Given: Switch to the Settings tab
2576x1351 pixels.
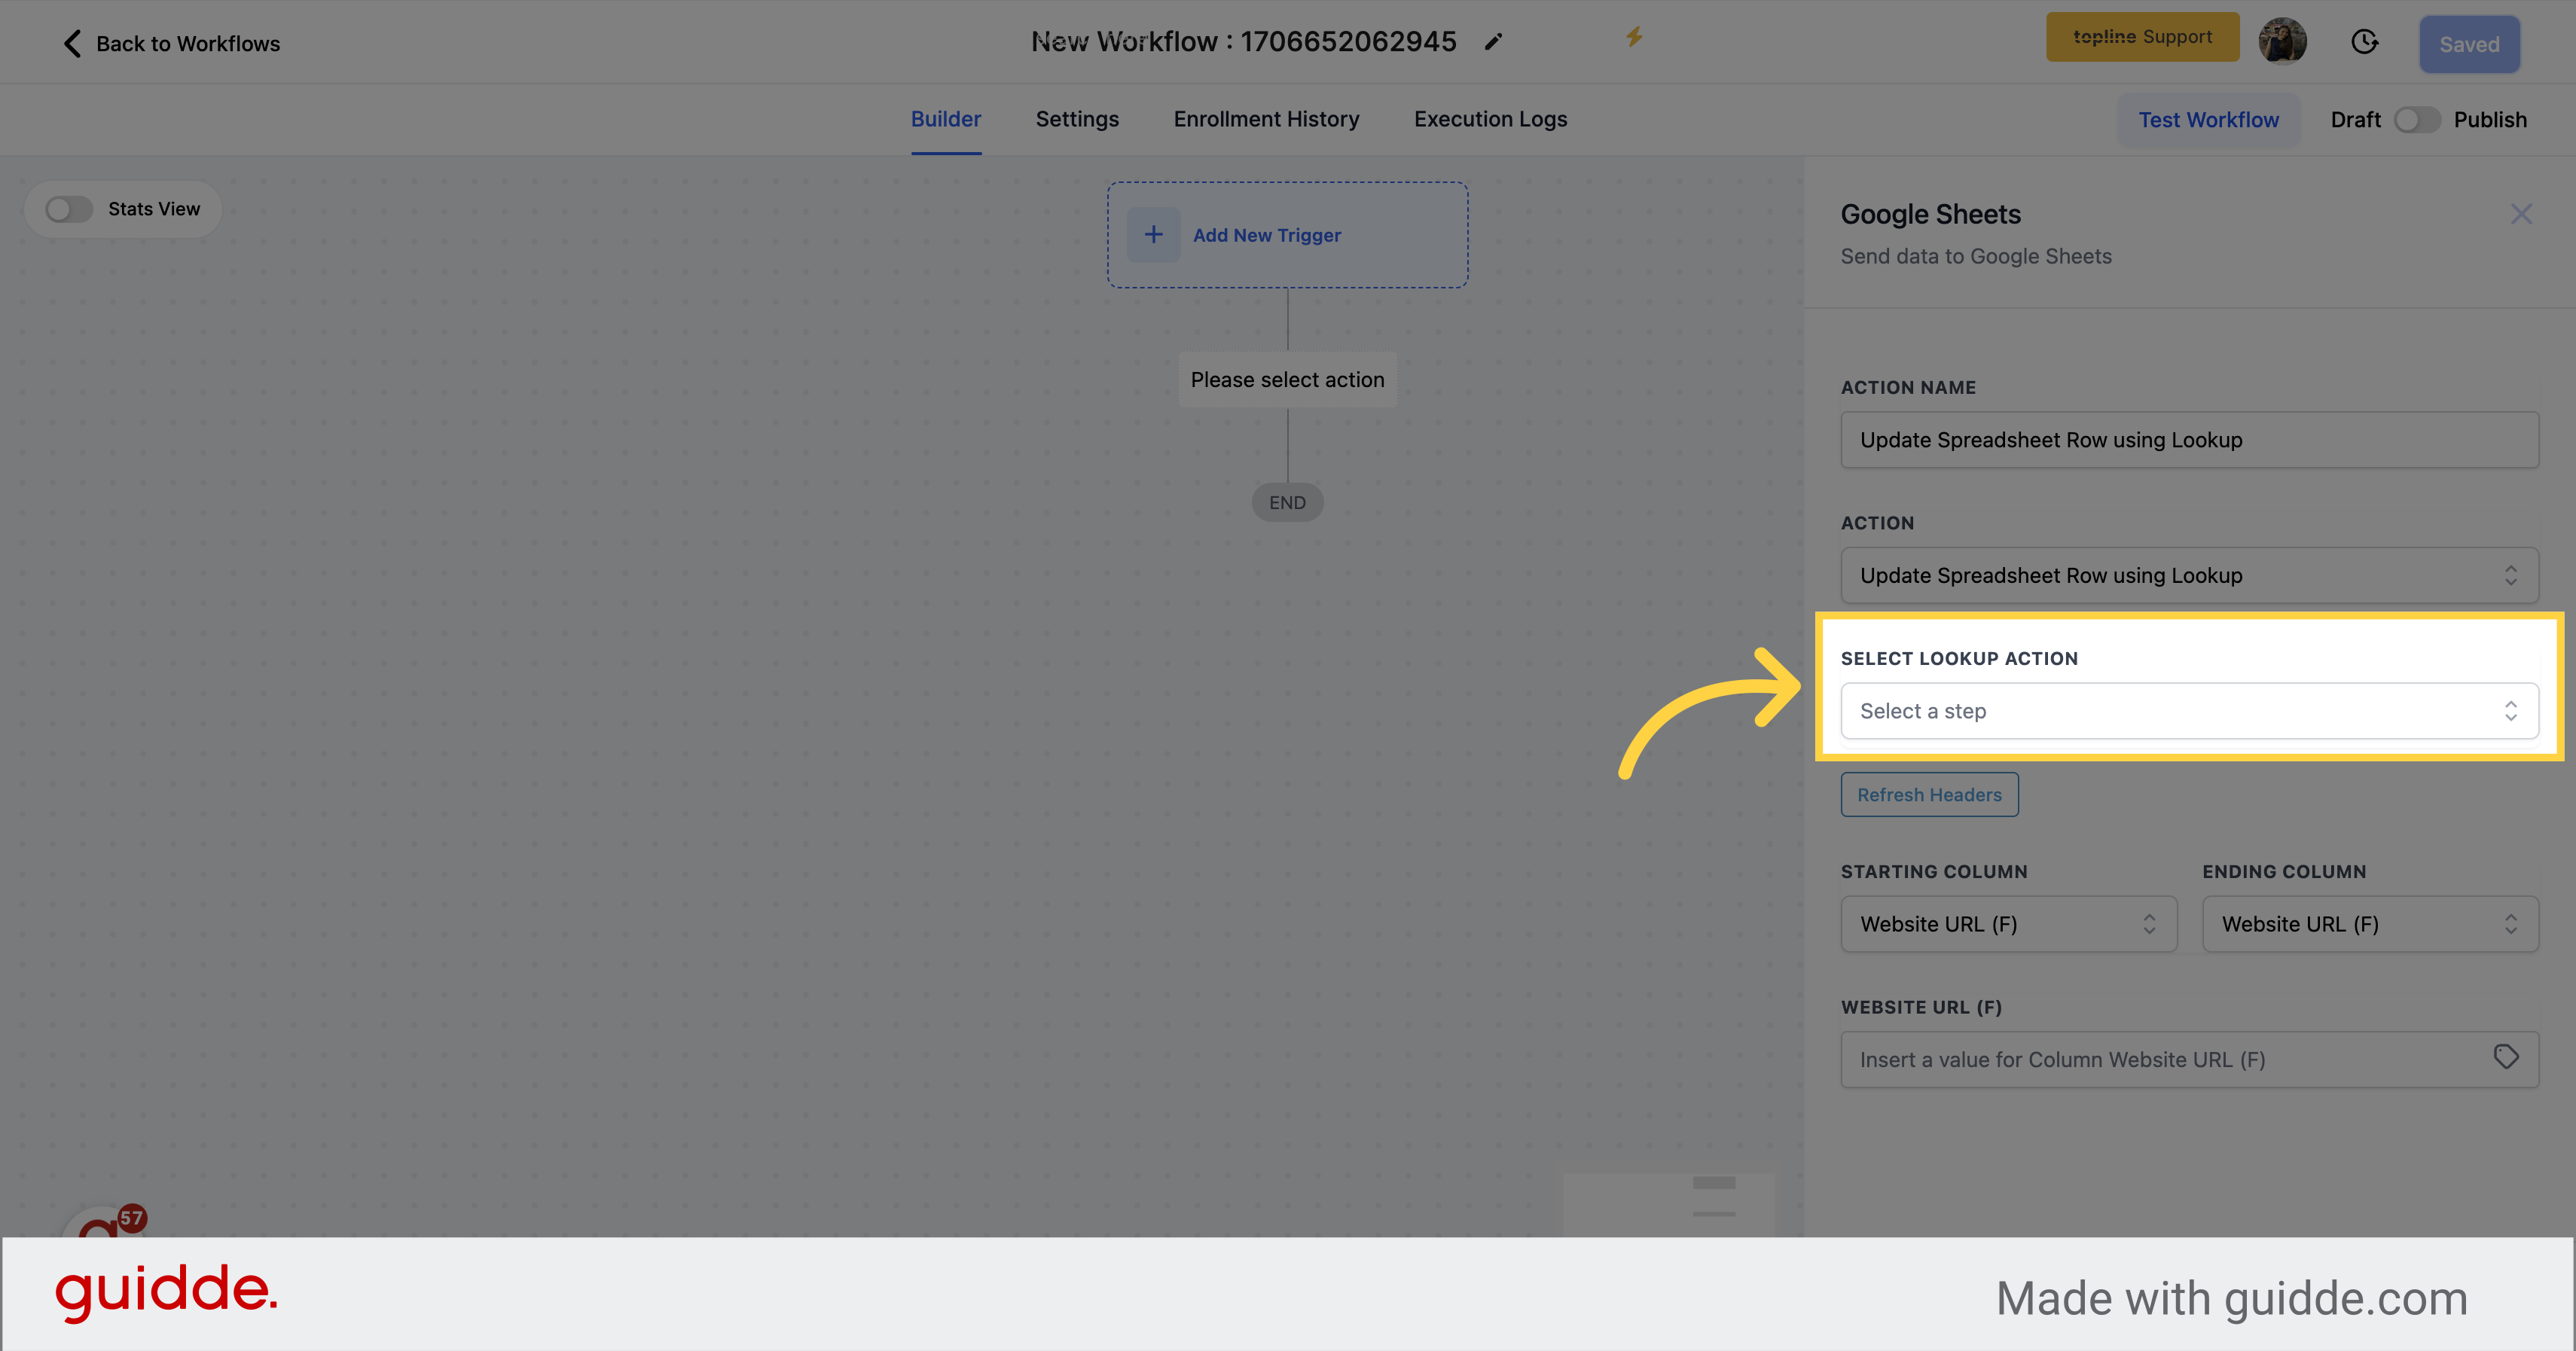Looking at the screenshot, I should pos(1077,119).
